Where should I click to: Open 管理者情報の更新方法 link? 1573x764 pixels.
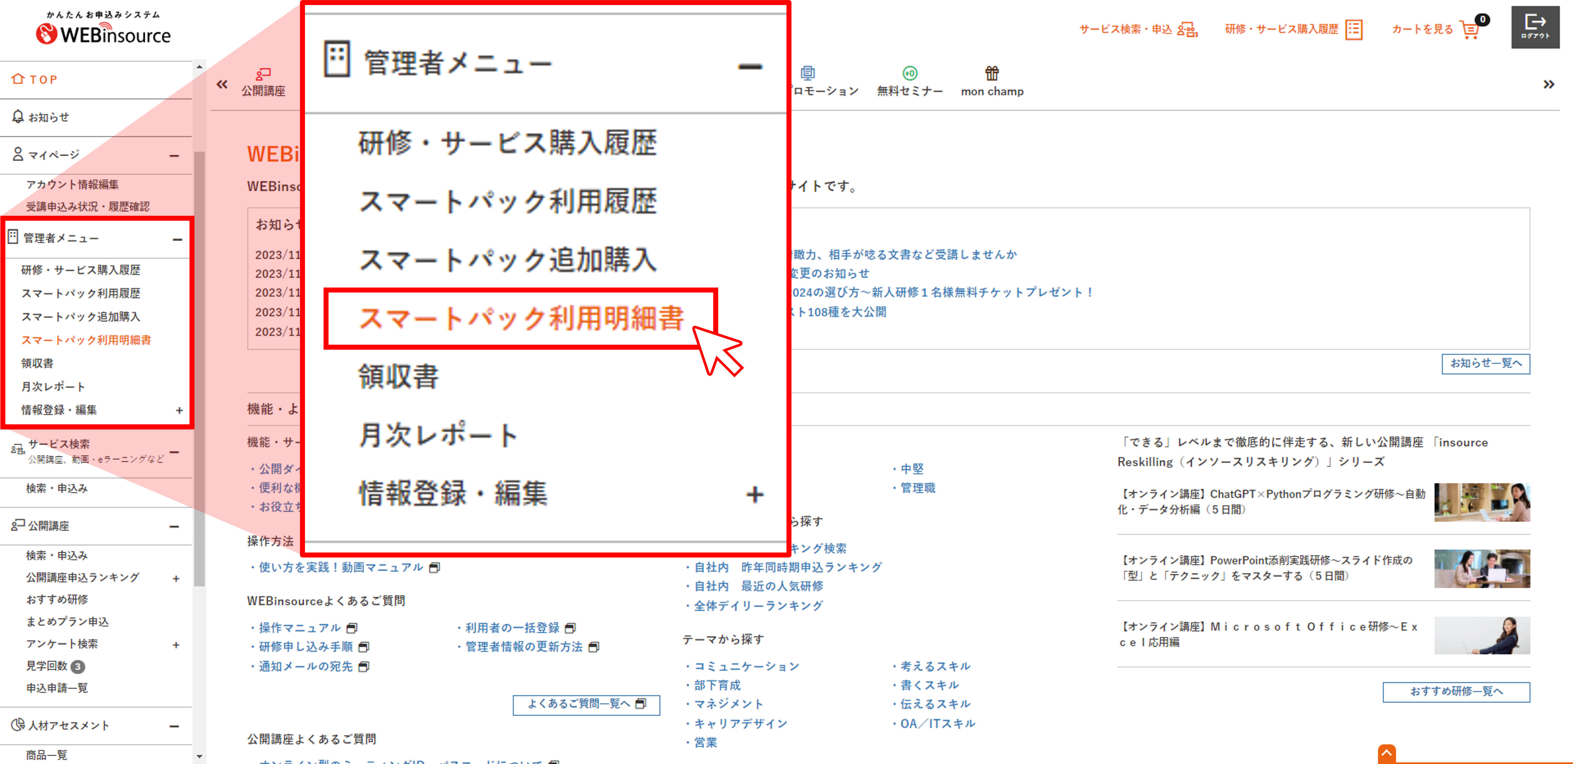[x=524, y=646]
